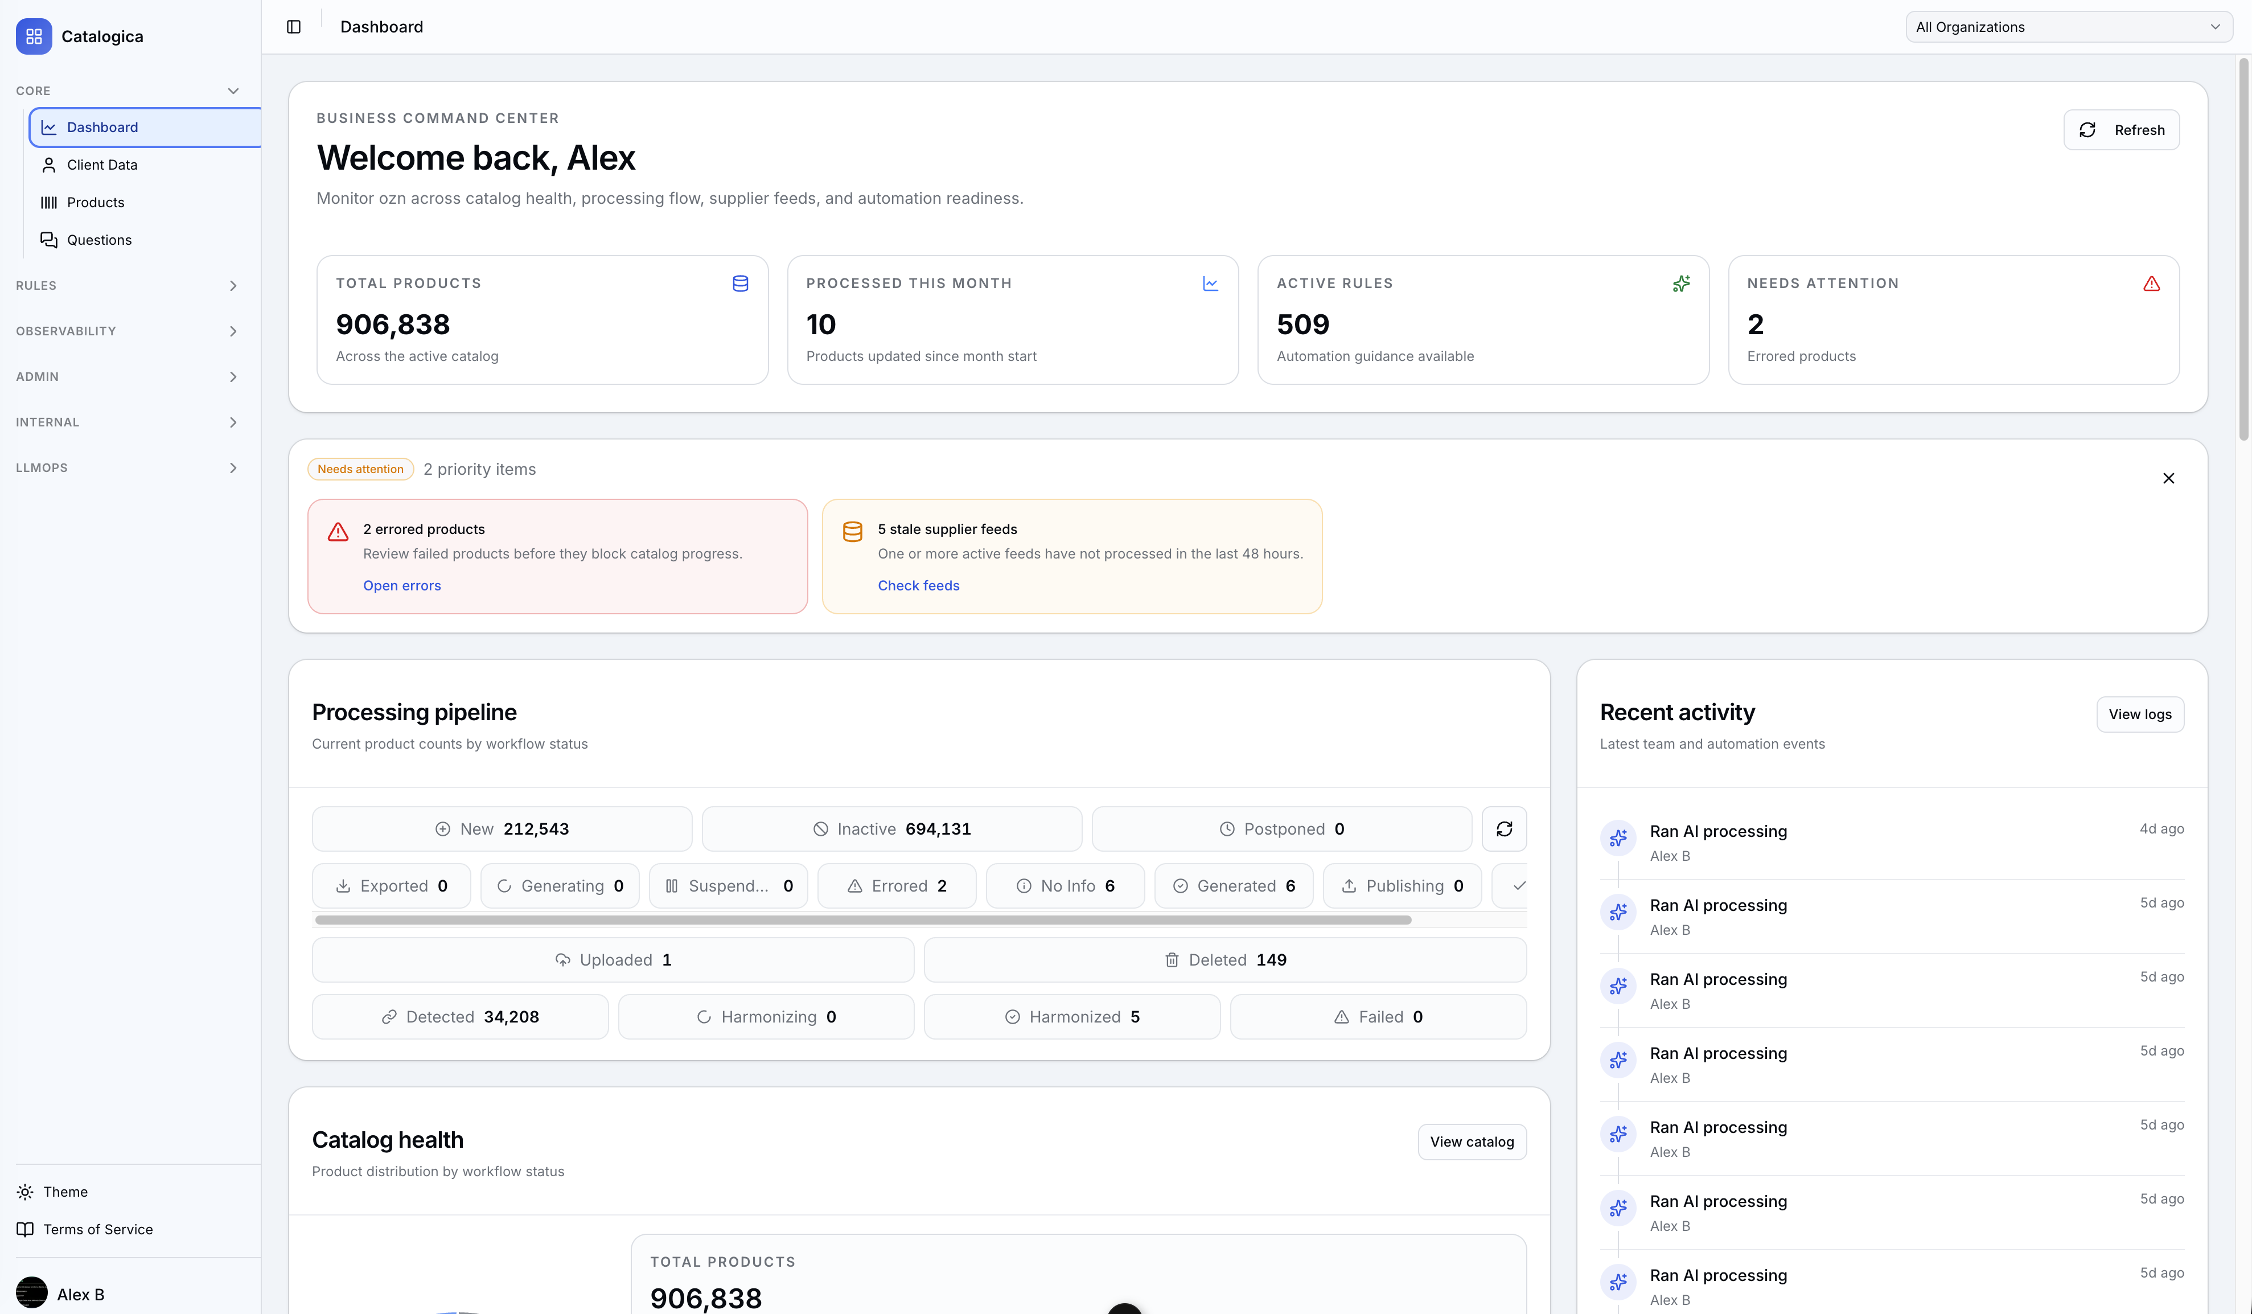
Task: Open Products in the sidebar
Action: [145, 202]
